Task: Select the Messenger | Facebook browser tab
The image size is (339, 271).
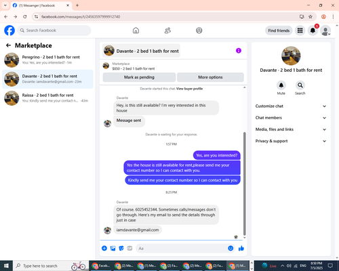Action: (41, 5)
